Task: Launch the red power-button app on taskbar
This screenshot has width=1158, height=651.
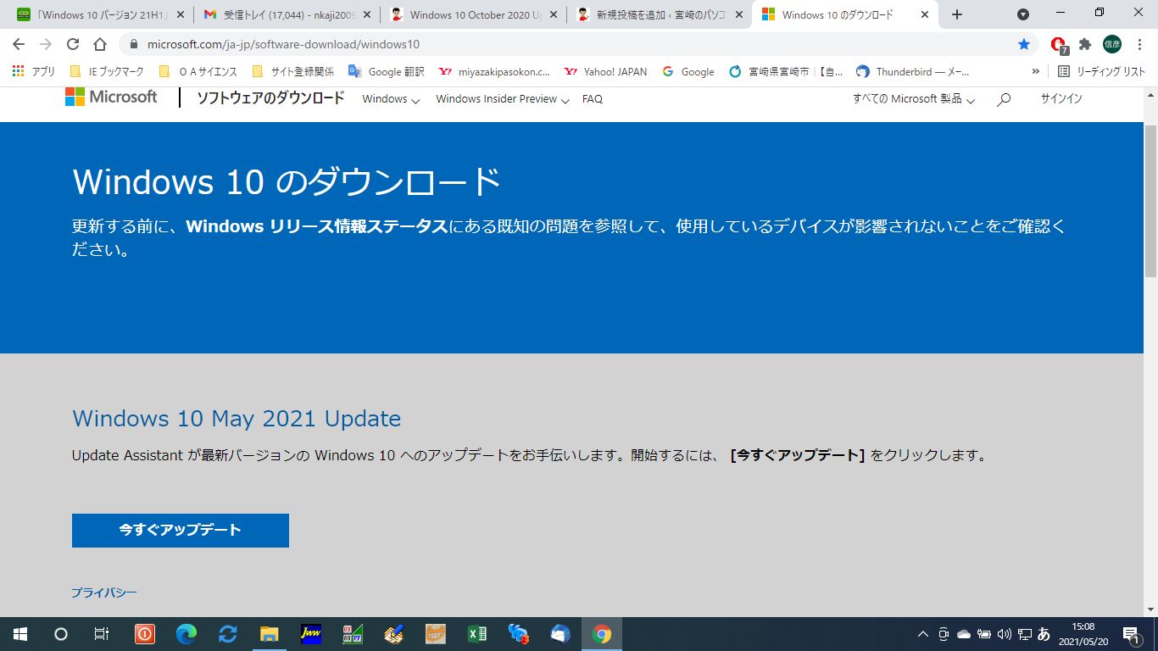Action: tap(145, 634)
